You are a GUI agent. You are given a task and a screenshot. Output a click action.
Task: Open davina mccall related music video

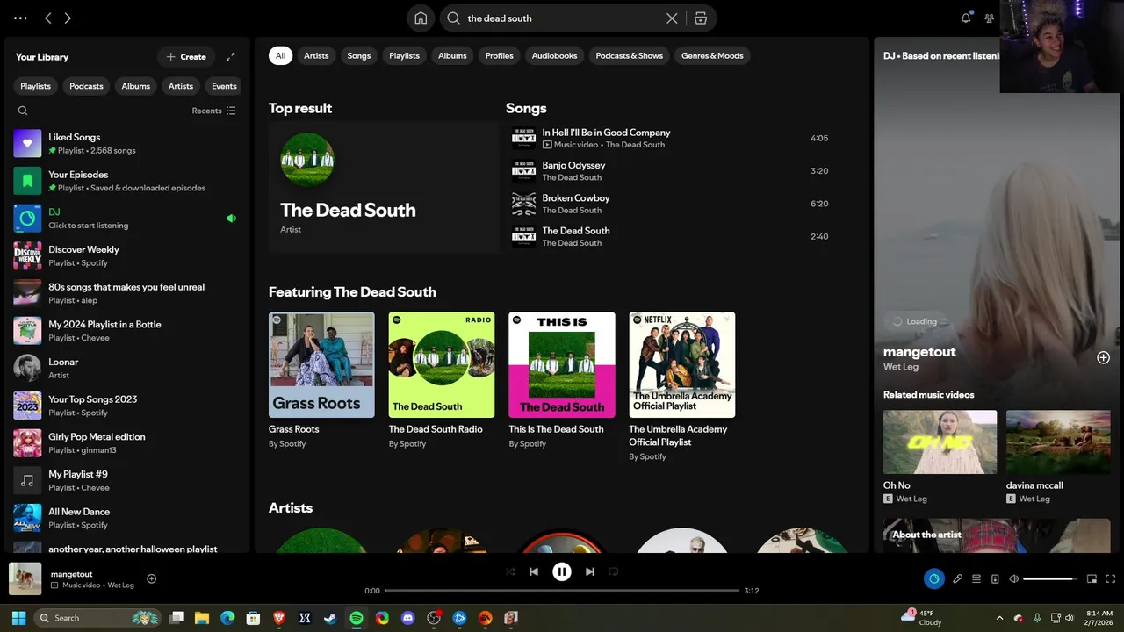[x=1058, y=456]
